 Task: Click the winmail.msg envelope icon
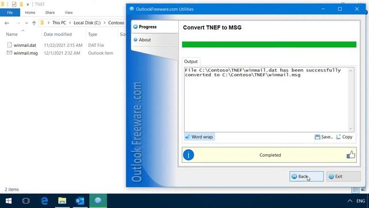point(9,53)
